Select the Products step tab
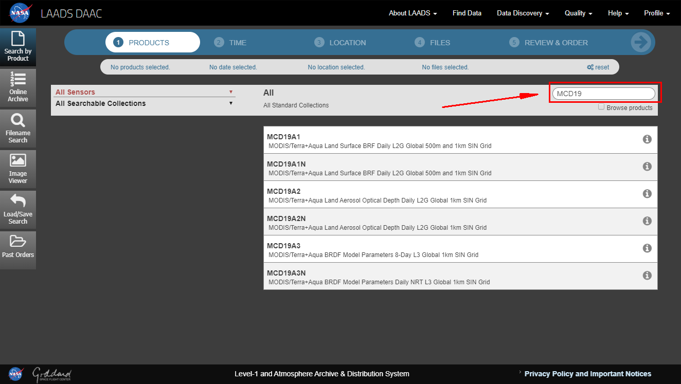The width and height of the screenshot is (681, 384). [x=153, y=42]
